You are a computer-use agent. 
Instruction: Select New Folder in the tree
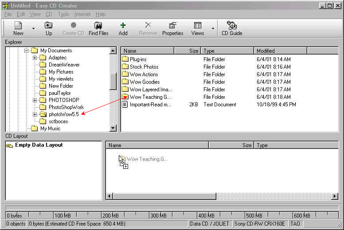[56, 86]
